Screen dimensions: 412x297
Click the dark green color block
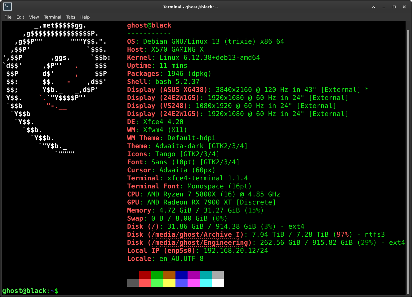[157, 275]
